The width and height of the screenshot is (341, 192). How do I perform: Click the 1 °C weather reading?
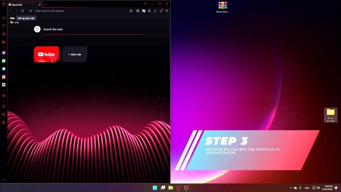(x=14, y=23)
